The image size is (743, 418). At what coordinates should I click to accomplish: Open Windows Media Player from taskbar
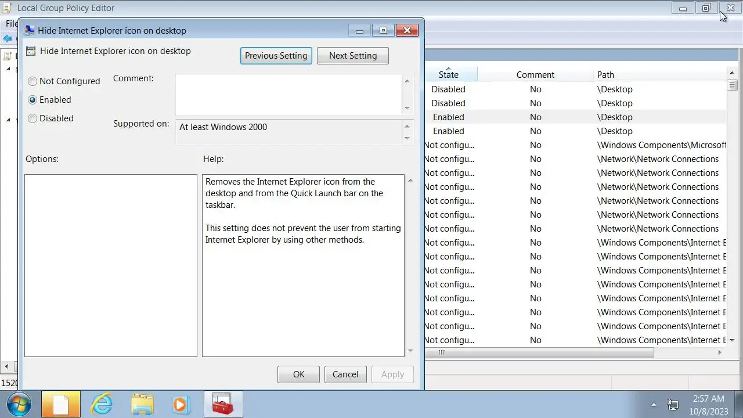tap(182, 404)
